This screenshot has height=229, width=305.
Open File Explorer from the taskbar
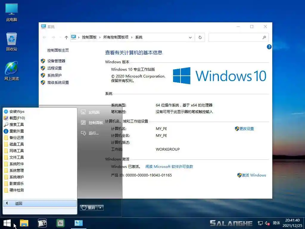[24, 223]
